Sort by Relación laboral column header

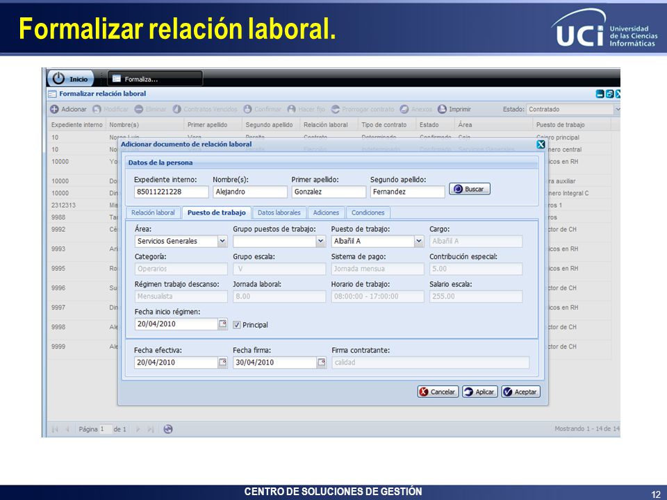(329, 124)
